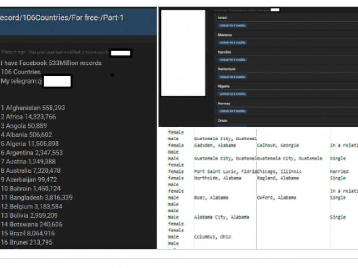Click the Unlock button under Morocco
358x268 pixels.
(232, 42)
